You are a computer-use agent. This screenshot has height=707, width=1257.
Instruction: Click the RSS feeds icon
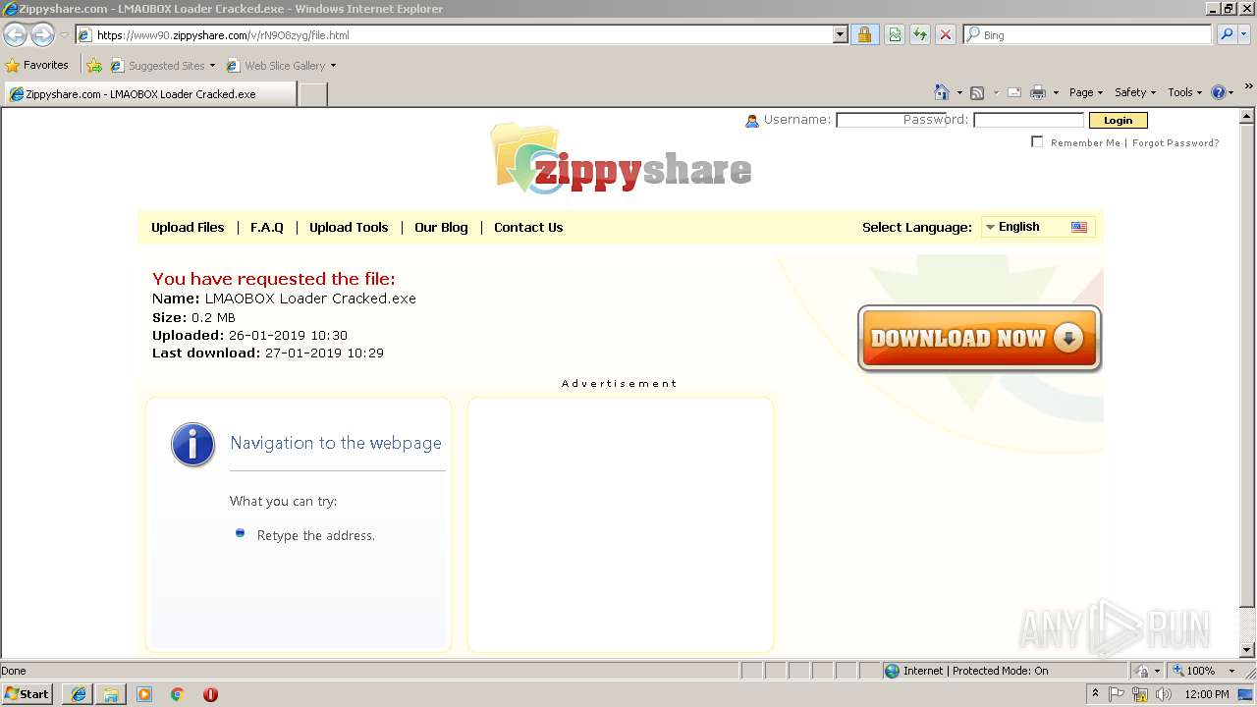click(977, 92)
